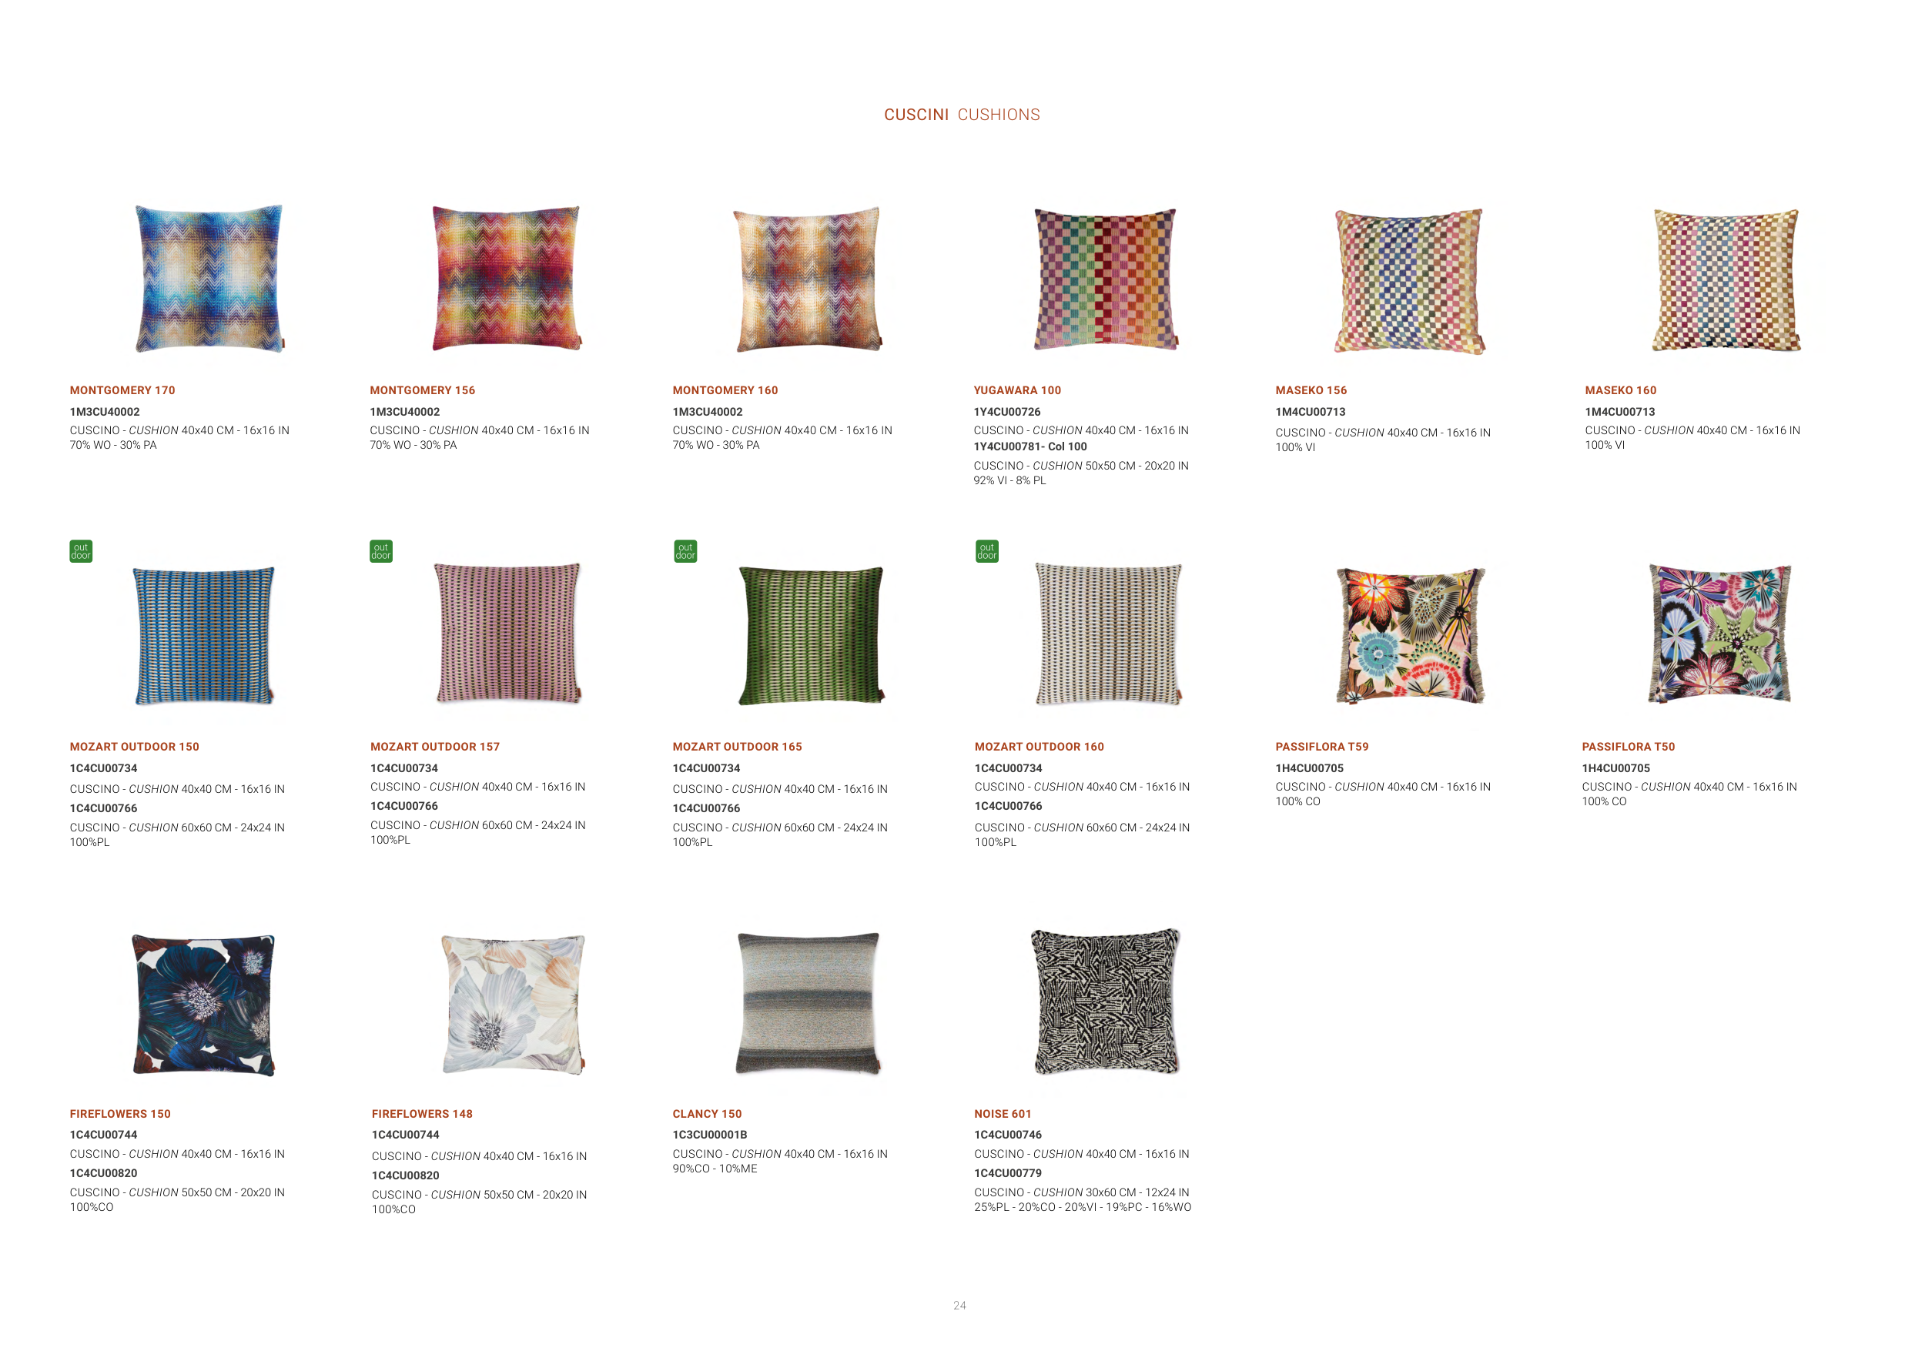This screenshot has width=1925, height=1361.
Task: Open the Yugawara 100 checkered cushion image
Action: click(1105, 279)
